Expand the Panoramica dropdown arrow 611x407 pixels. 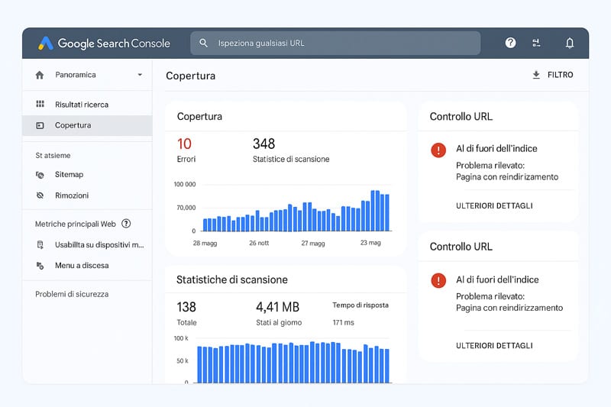tap(140, 75)
